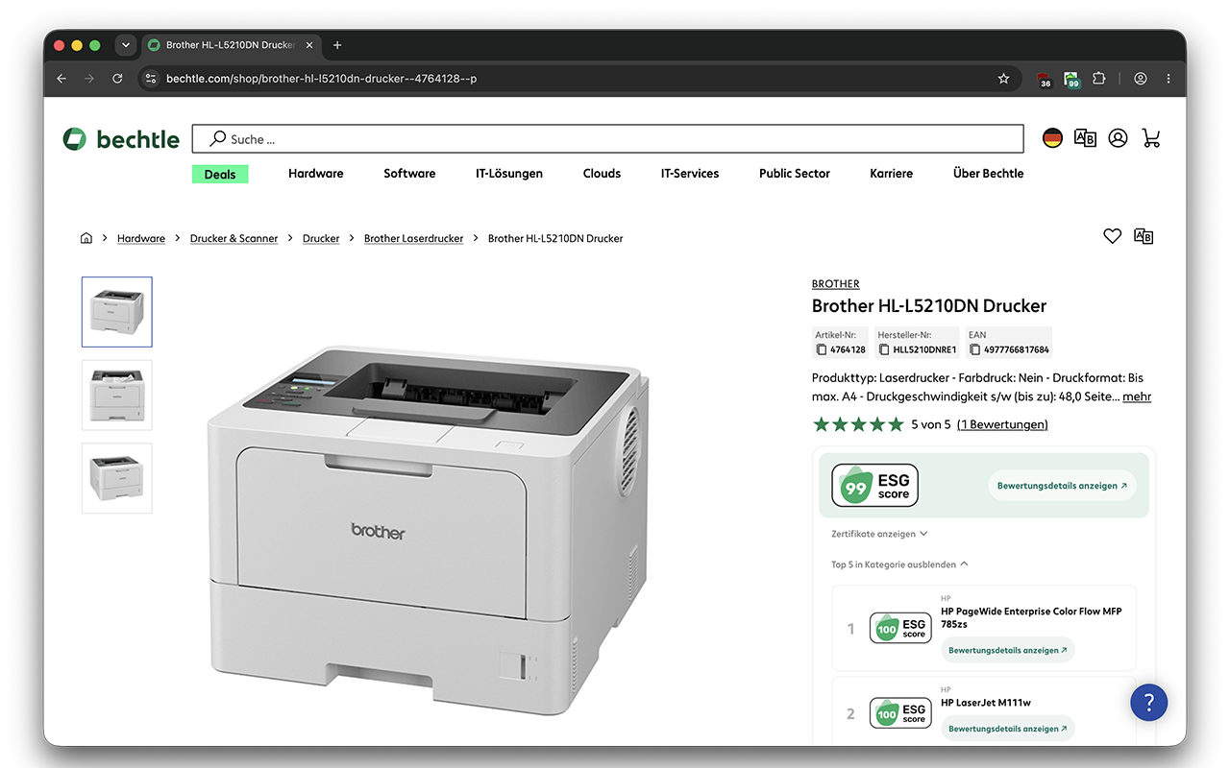This screenshot has height=768, width=1230.
Task: Collapse Top 5 in Kategorie ausblenden
Action: [899, 564]
